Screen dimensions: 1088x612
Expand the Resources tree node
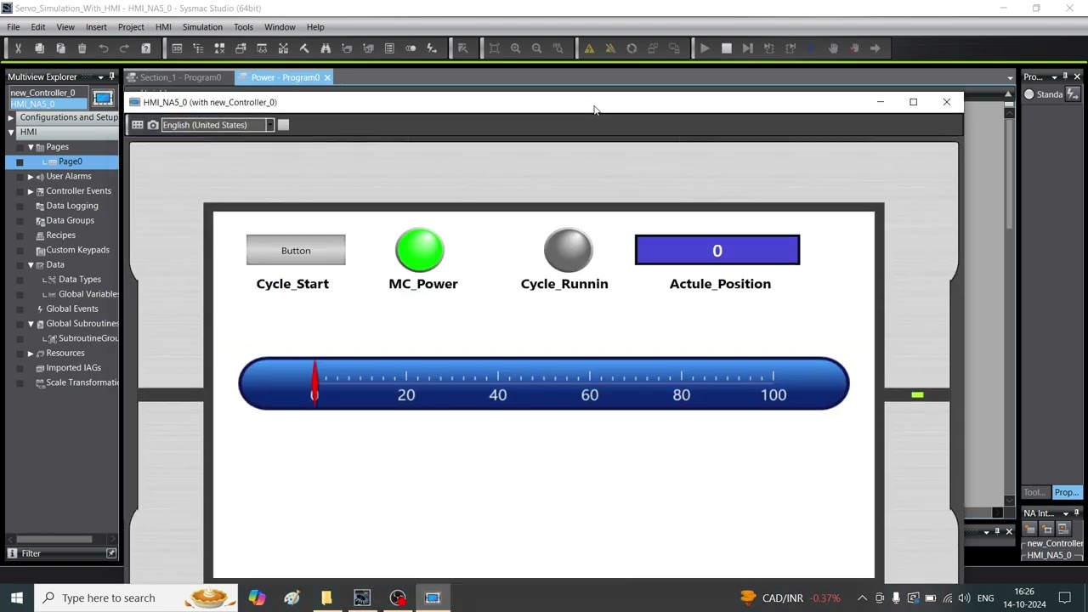pos(31,353)
